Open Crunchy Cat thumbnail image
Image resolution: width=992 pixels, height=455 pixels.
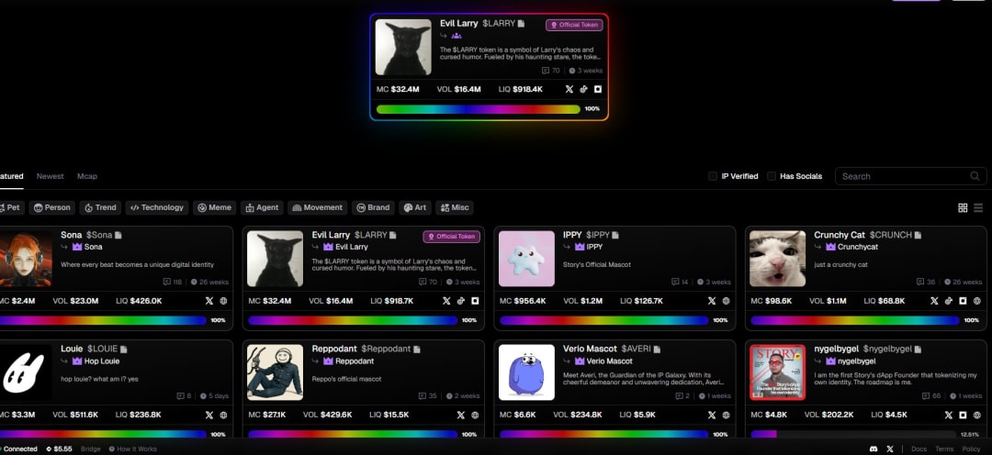(x=778, y=259)
